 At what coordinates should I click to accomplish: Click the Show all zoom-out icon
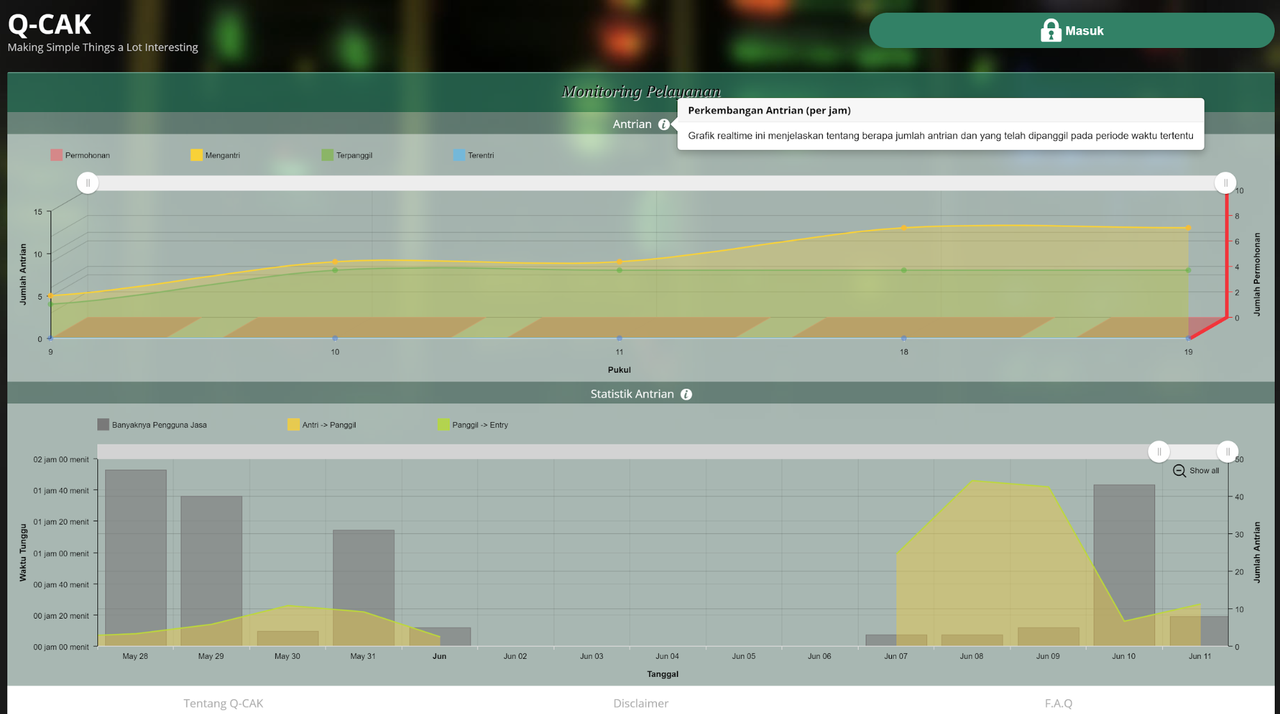click(x=1179, y=471)
